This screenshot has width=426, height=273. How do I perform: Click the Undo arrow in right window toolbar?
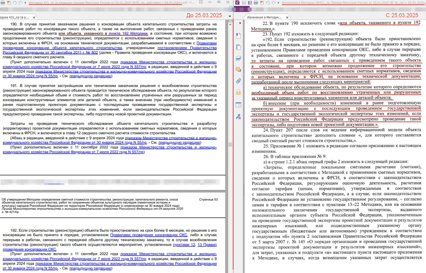tap(268, 3)
